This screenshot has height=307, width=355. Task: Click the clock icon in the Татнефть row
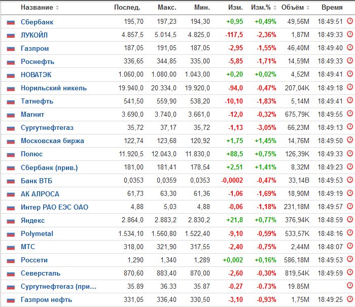pyautogui.click(x=350, y=100)
